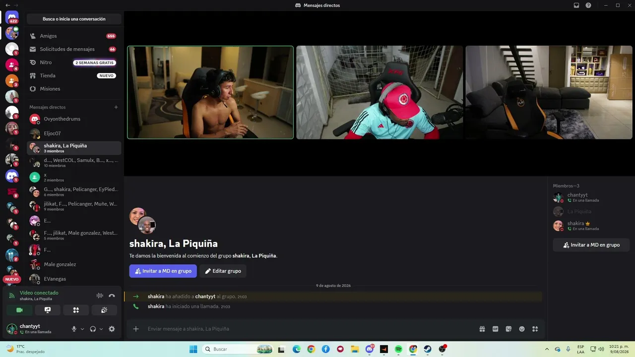Open Ovyonthedrums conversation
Screen dimensions: 635x357
[x=74, y=119]
